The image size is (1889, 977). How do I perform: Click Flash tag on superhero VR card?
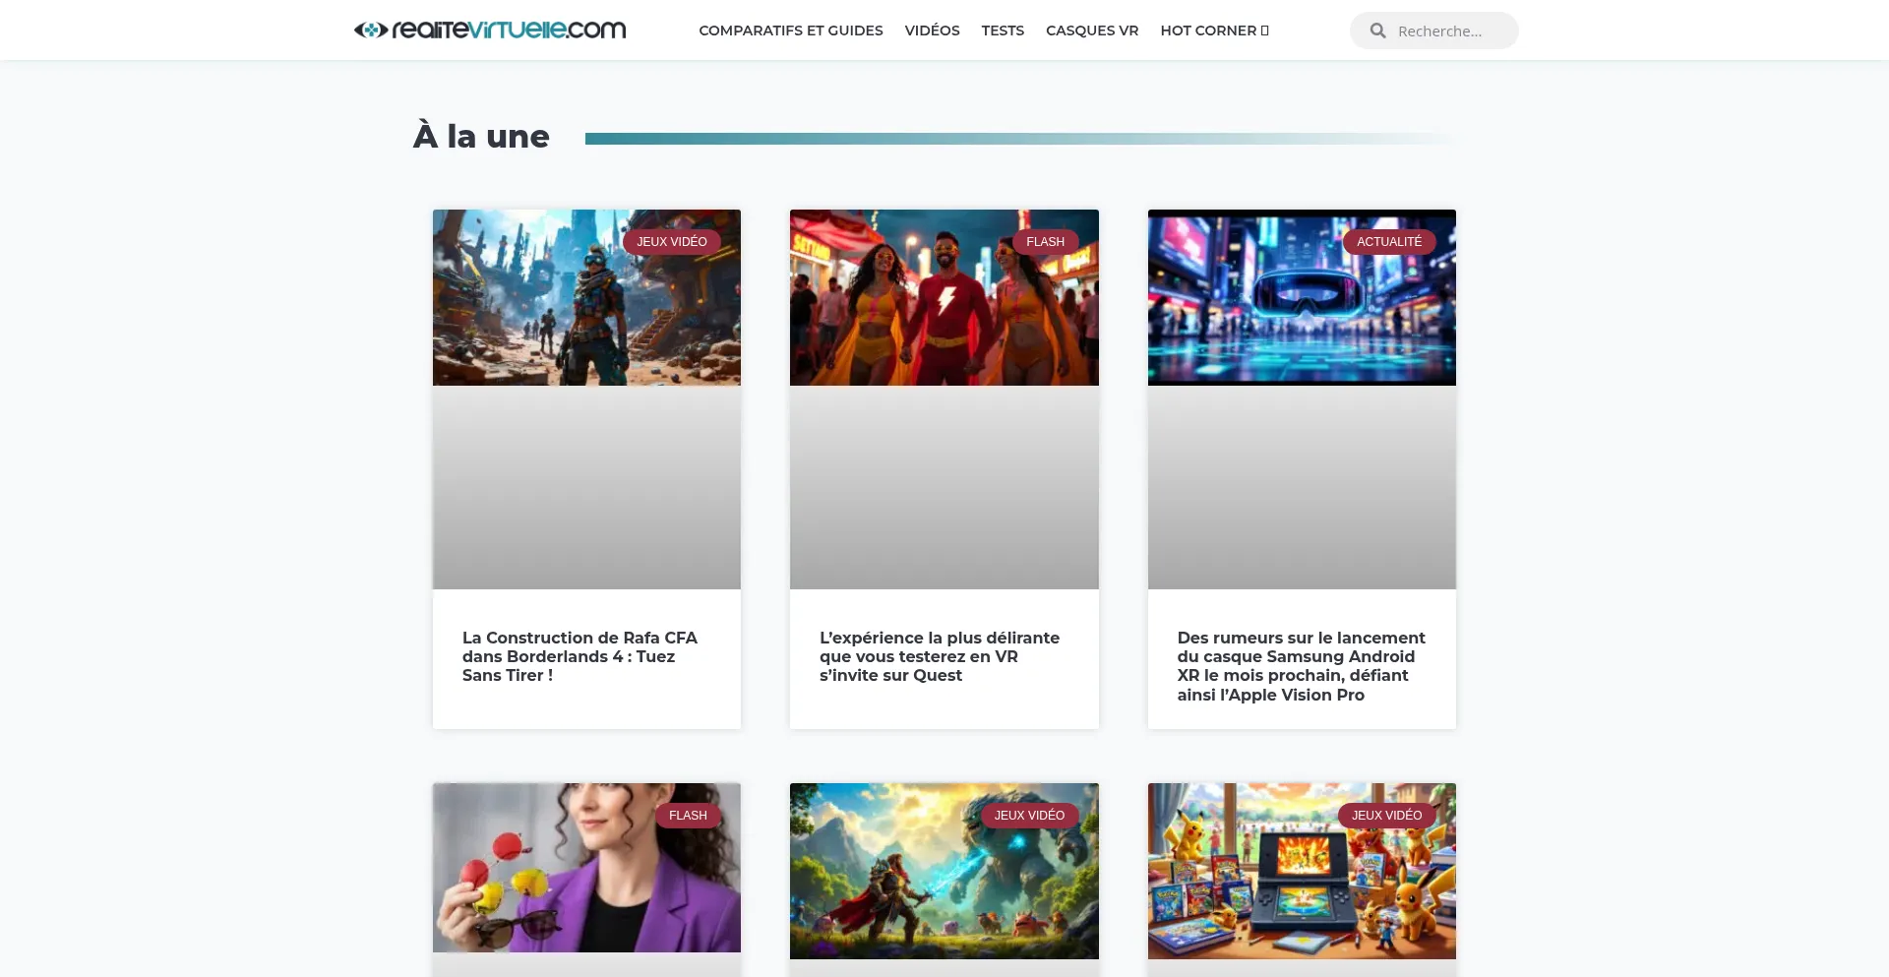[x=1045, y=242]
